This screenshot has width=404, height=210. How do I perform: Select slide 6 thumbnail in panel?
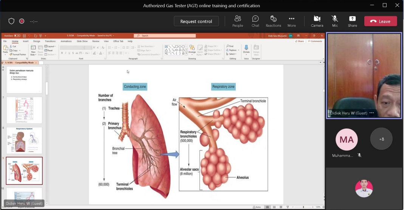(x=24, y=80)
